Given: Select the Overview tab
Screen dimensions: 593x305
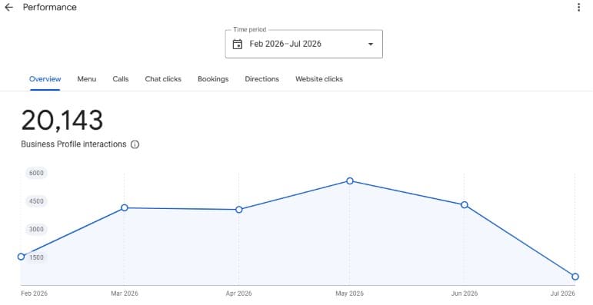Looking at the screenshot, I should pos(45,79).
